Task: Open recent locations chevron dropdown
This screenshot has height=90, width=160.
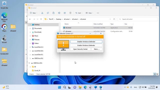Action: (38, 19)
